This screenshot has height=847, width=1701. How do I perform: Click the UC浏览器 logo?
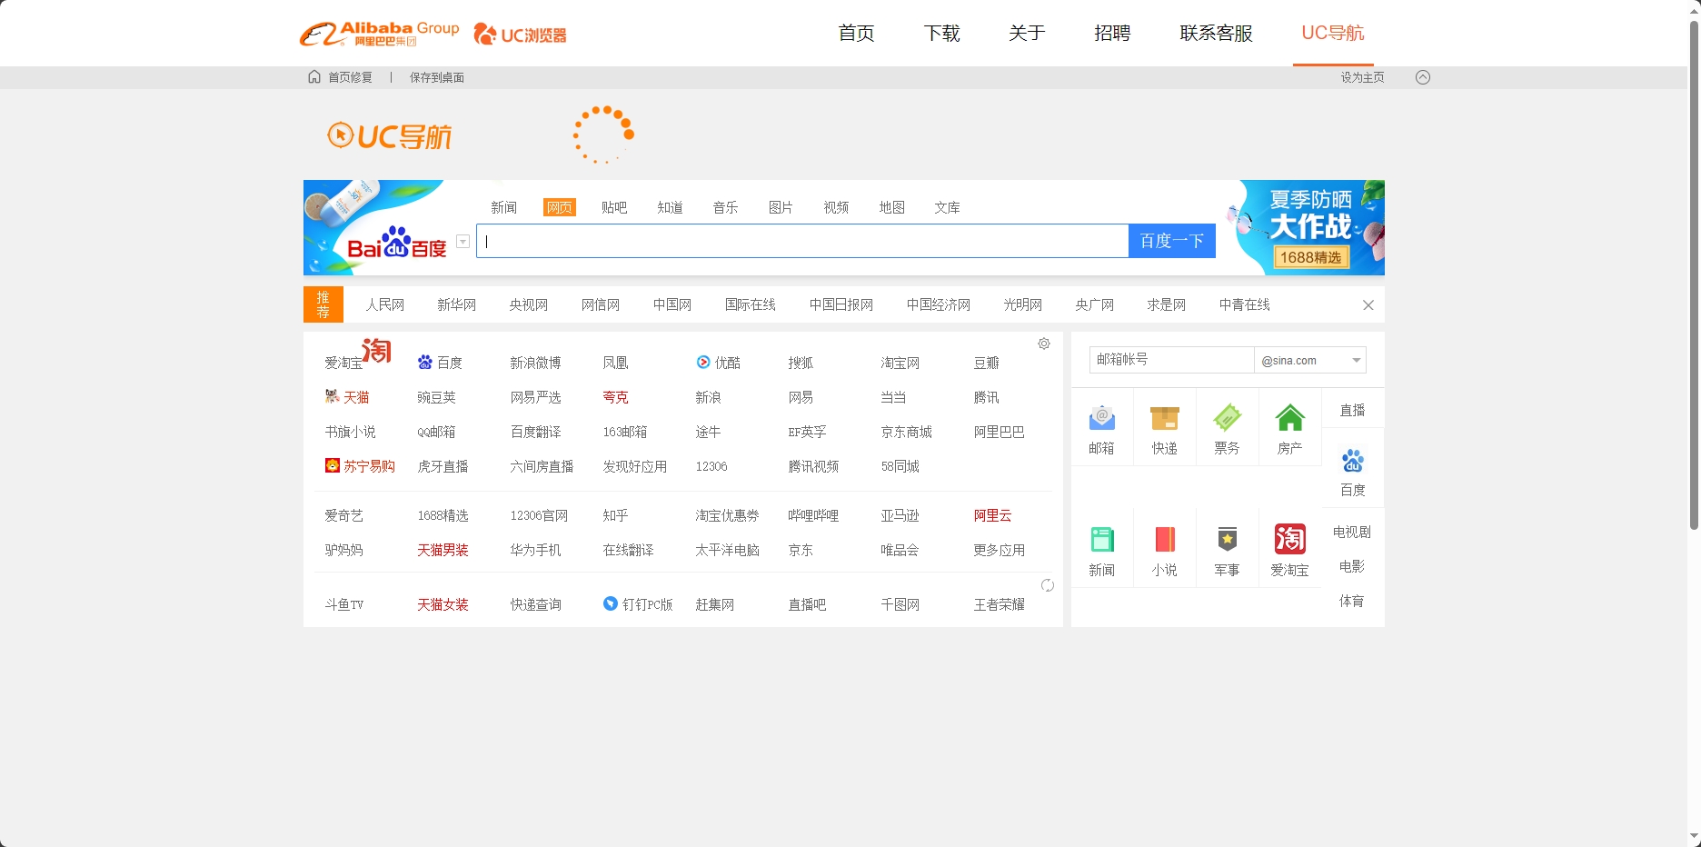click(520, 35)
